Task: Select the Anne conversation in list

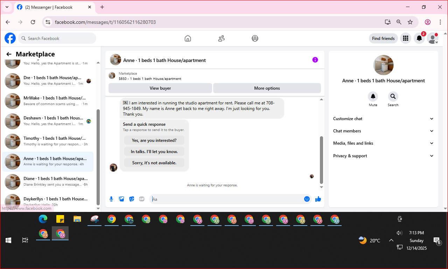Action: (x=48, y=161)
